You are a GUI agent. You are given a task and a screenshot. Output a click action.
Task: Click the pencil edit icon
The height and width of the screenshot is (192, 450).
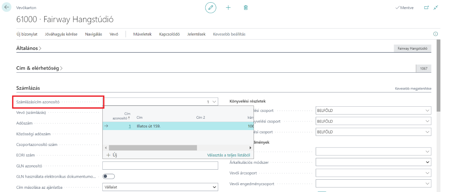pos(211,7)
